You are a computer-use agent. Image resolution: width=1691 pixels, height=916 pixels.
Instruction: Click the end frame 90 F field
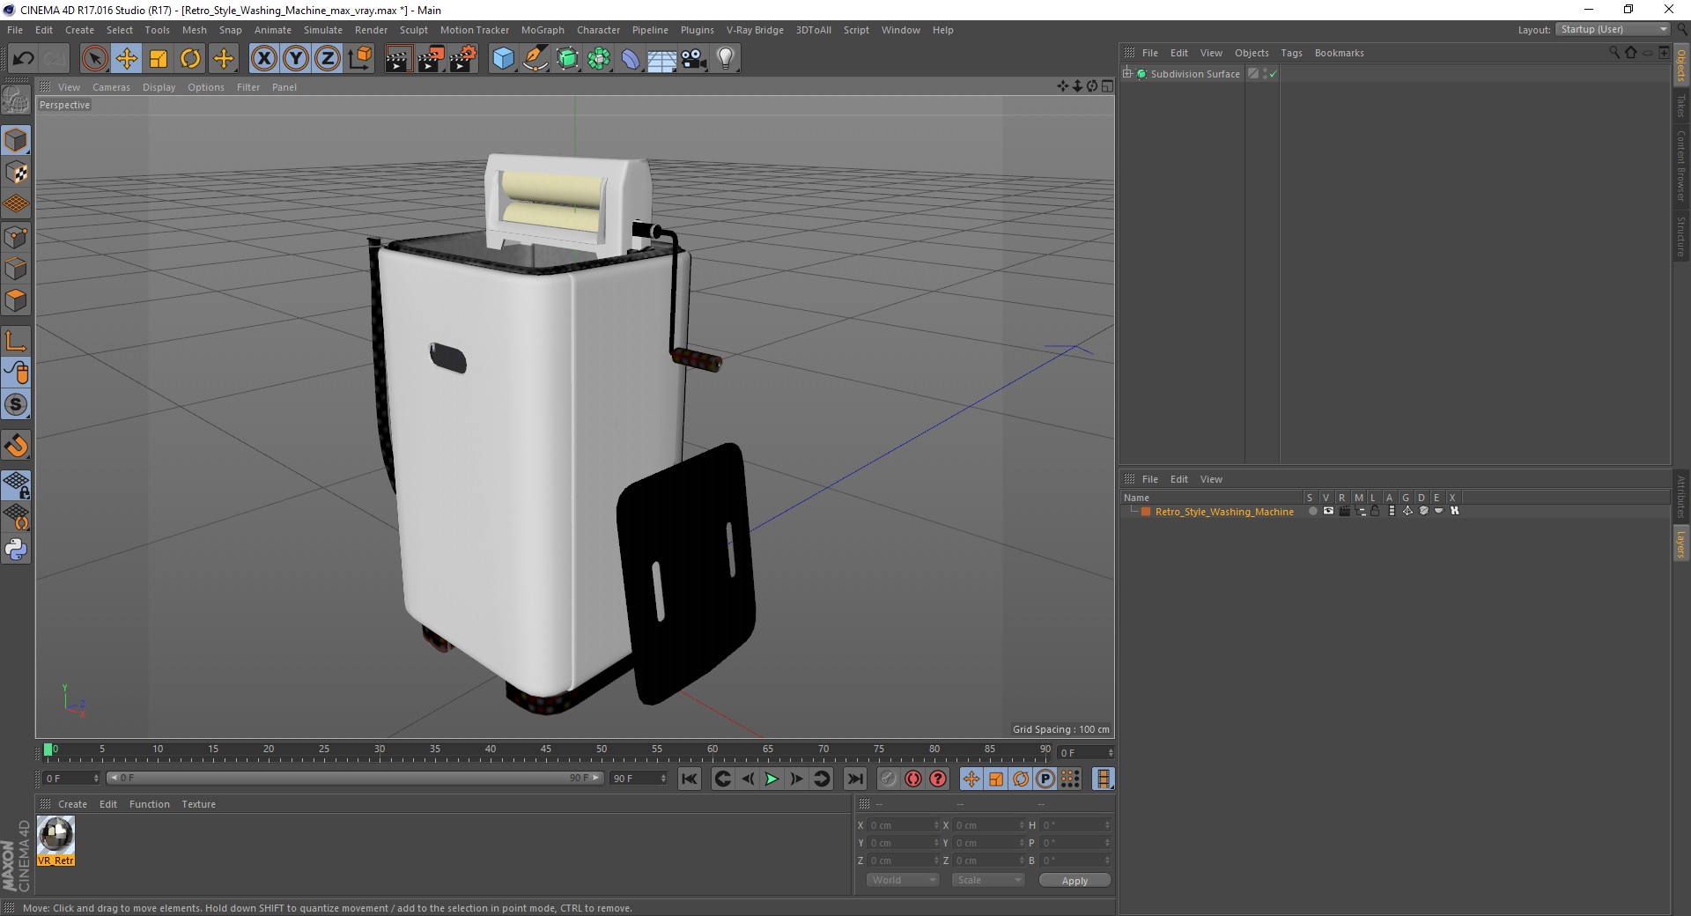point(639,779)
